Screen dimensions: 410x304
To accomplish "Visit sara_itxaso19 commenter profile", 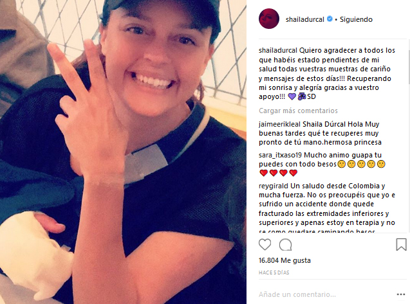I will click(x=281, y=155).
